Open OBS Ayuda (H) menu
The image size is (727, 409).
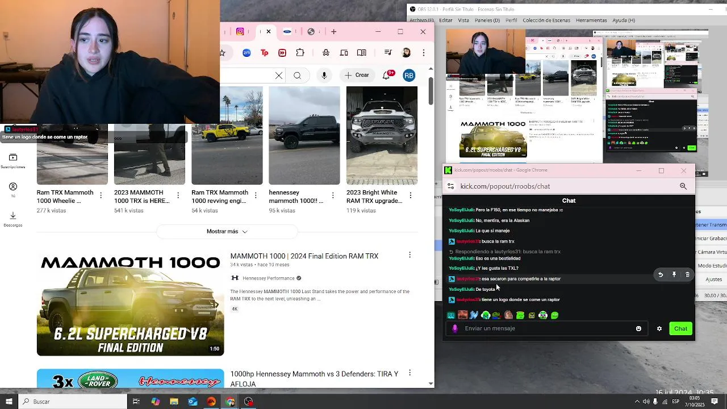pyautogui.click(x=624, y=20)
